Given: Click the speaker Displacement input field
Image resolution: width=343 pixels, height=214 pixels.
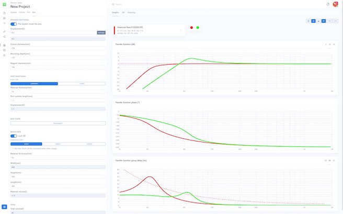Looking at the screenshot, I should pyautogui.click(x=53, y=33).
